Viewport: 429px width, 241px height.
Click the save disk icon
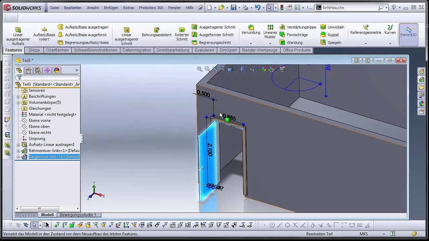(x=234, y=7)
